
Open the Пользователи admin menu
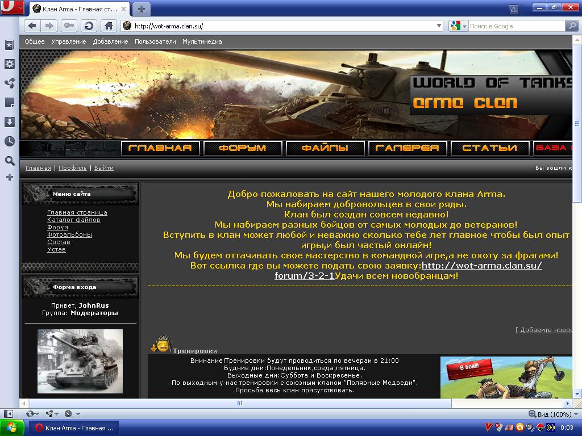click(x=155, y=41)
